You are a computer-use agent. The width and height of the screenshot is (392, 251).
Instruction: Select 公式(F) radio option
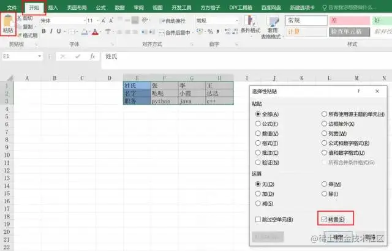[x=266, y=124]
